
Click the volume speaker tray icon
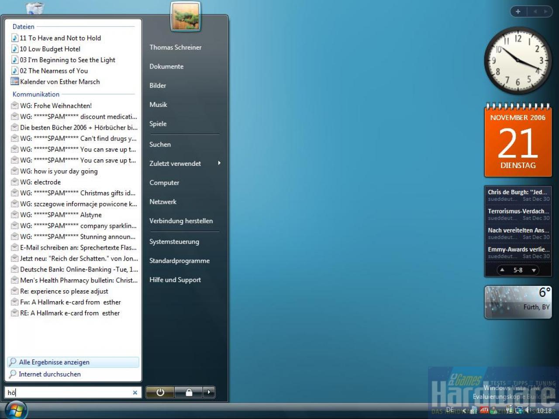coord(528,410)
